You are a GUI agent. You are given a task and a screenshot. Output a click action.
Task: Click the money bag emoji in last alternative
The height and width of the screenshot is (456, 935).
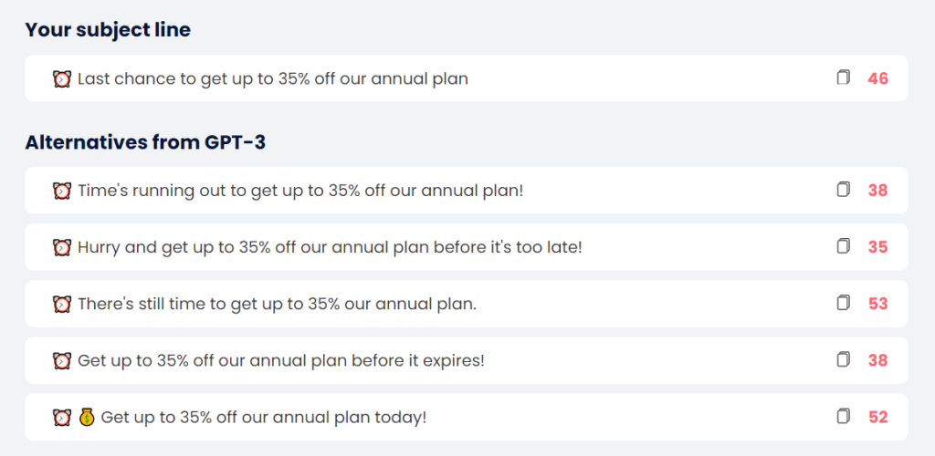pyautogui.click(x=87, y=417)
